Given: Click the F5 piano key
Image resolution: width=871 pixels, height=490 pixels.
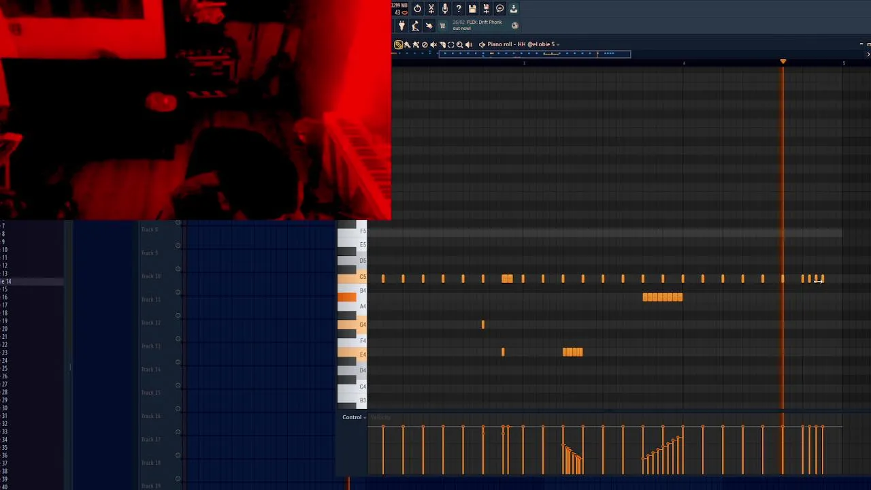Looking at the screenshot, I should (x=352, y=231).
